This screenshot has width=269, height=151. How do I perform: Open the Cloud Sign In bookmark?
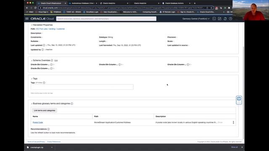[42, 12]
